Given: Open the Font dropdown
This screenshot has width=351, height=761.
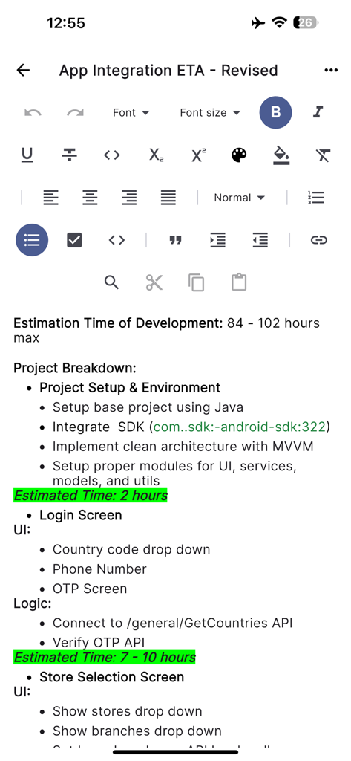Looking at the screenshot, I should click(131, 113).
